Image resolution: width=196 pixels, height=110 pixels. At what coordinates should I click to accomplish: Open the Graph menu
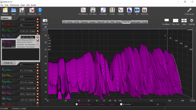[23, 5]
